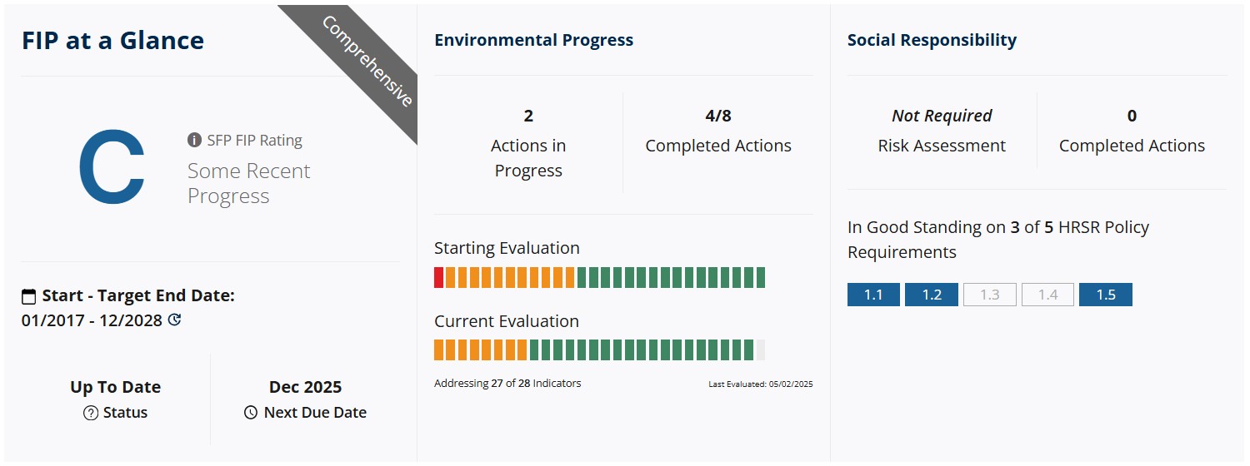The width and height of the screenshot is (1250, 466).
Task: Select HRSR policy requirement 1.2
Action: coord(931,295)
